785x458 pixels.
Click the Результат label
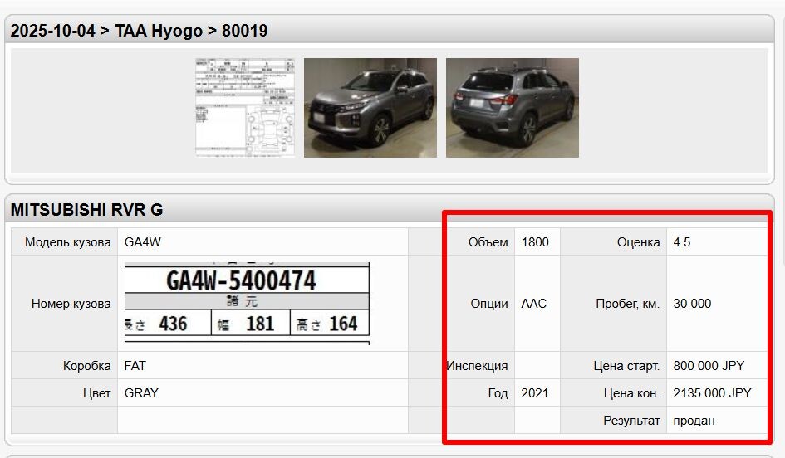631,421
